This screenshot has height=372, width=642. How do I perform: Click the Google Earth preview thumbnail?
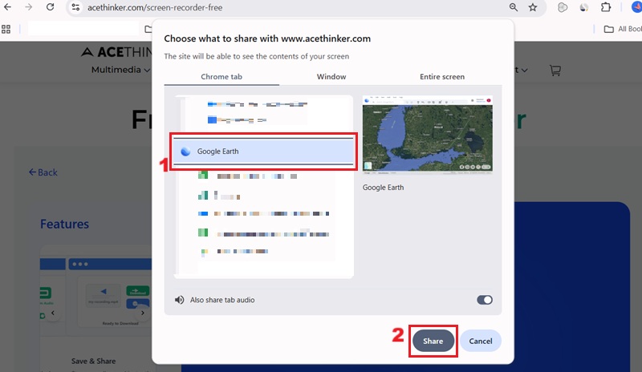[x=428, y=135]
